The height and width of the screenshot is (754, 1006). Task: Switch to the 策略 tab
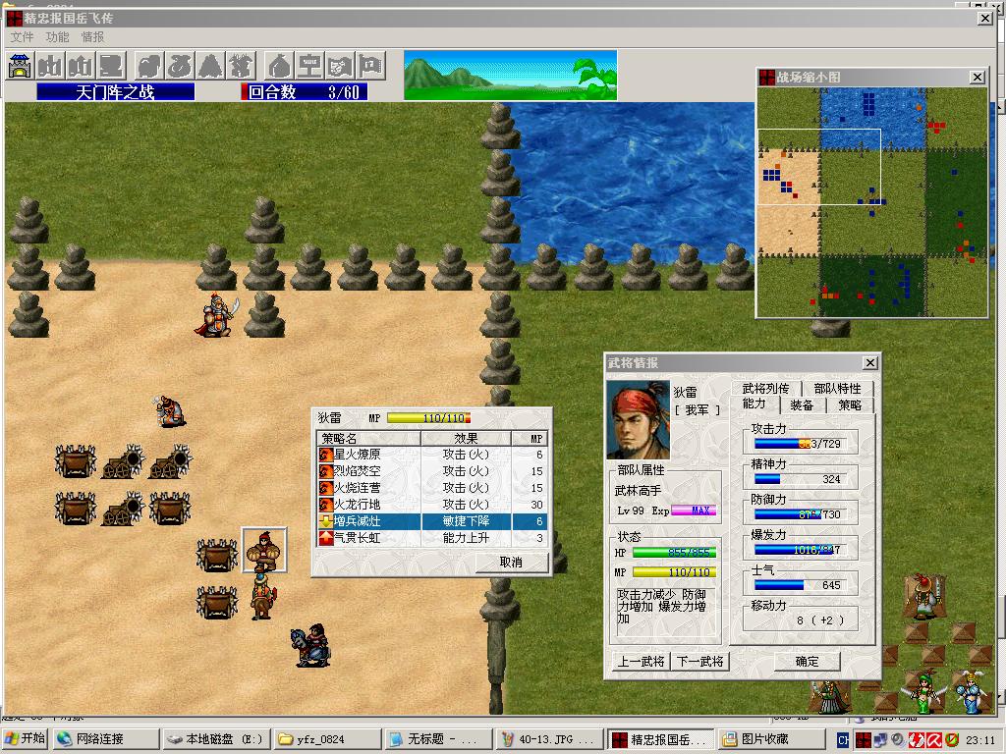coord(850,404)
